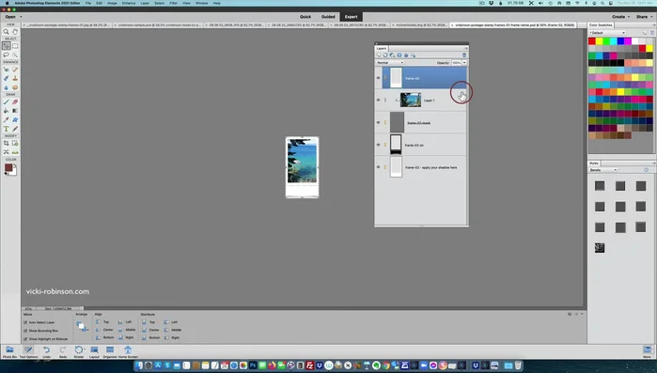This screenshot has width=657, height=373.
Task: Open the Select menu
Action: click(159, 3)
